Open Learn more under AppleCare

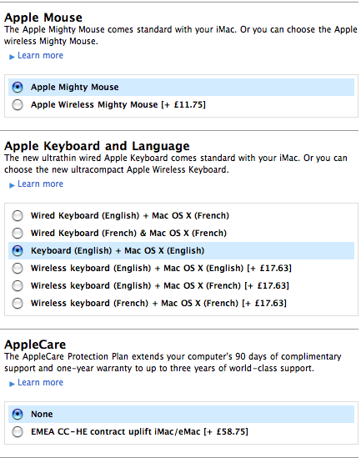pyautogui.click(x=40, y=383)
